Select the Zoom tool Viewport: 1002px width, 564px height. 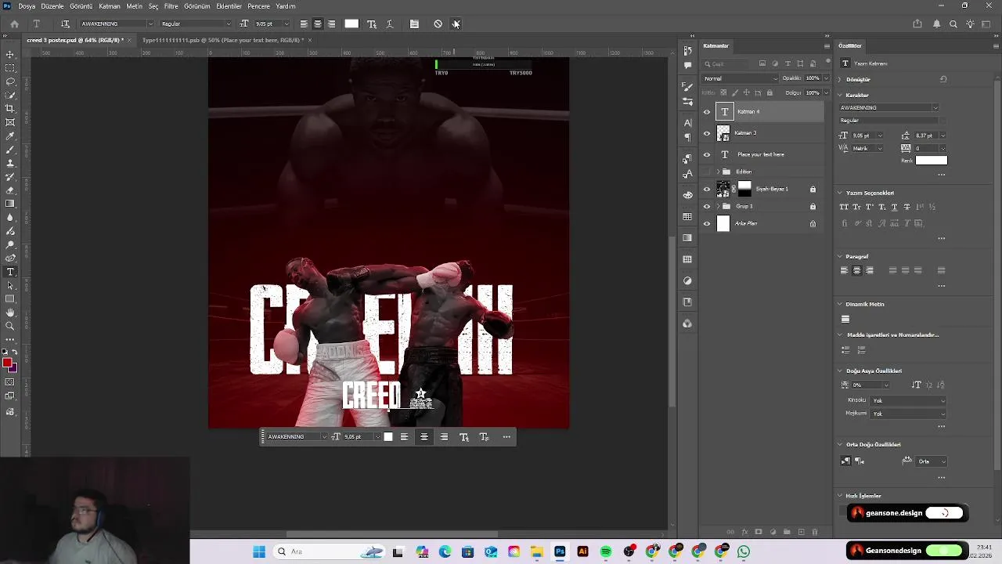coord(10,326)
